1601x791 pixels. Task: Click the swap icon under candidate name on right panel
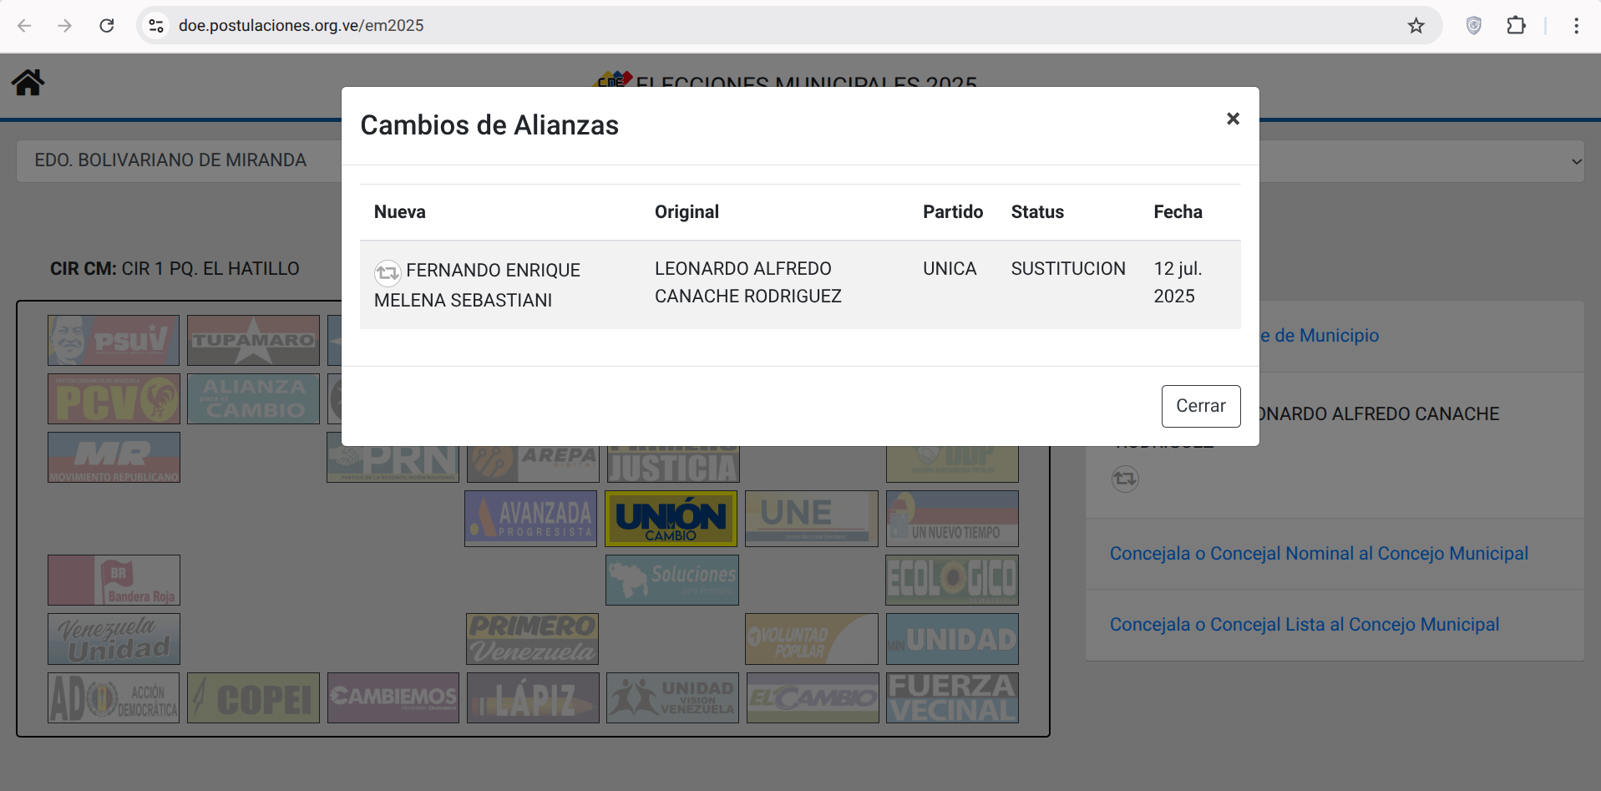tap(1125, 479)
